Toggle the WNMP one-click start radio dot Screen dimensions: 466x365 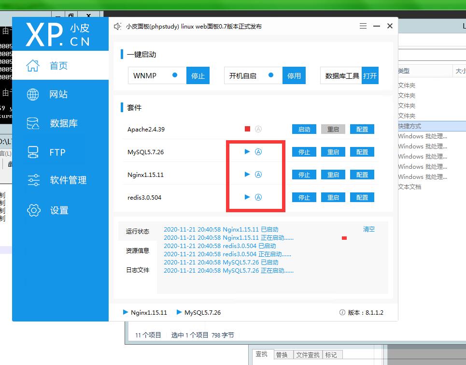175,75
